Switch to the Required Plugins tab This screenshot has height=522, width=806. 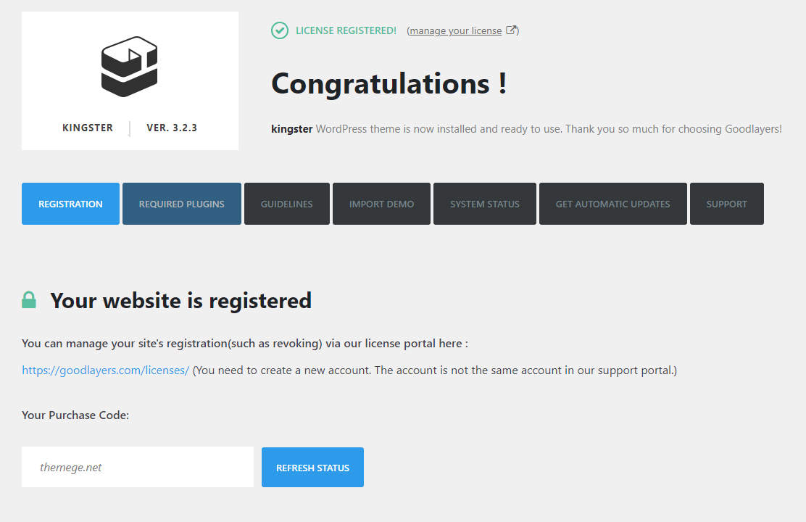coord(181,204)
